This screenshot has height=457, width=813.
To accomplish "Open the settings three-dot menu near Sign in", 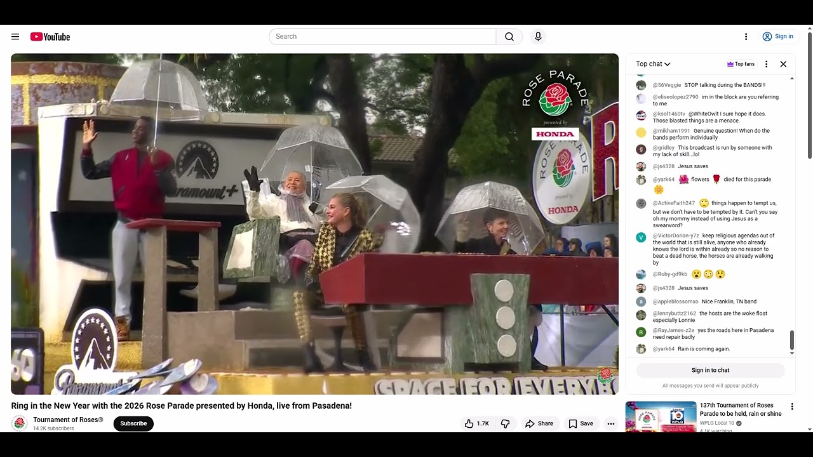I will pos(746,37).
